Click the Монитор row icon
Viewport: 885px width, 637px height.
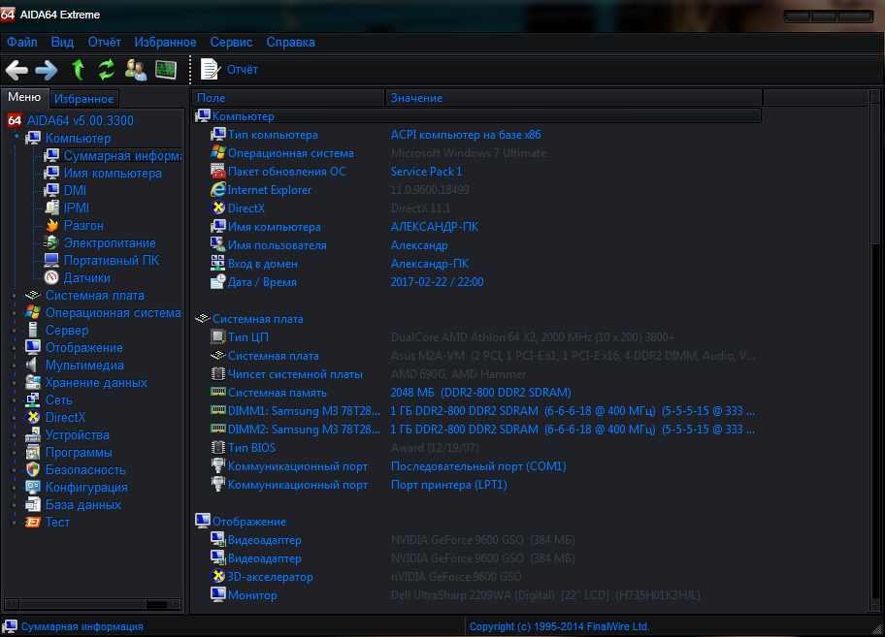[218, 594]
